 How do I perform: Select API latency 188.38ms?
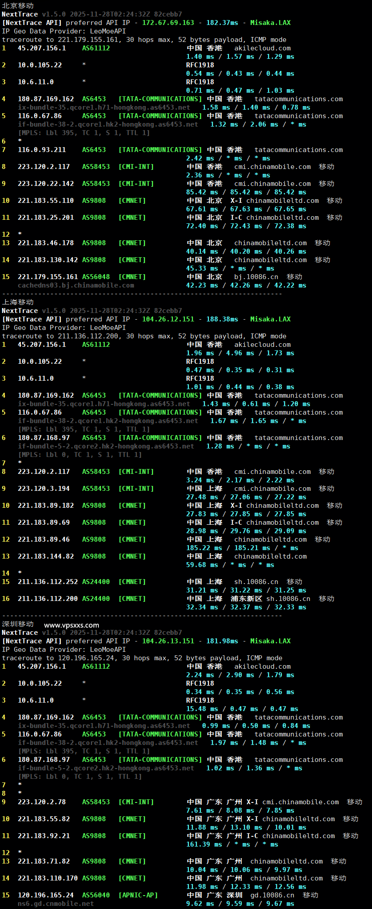click(x=222, y=319)
